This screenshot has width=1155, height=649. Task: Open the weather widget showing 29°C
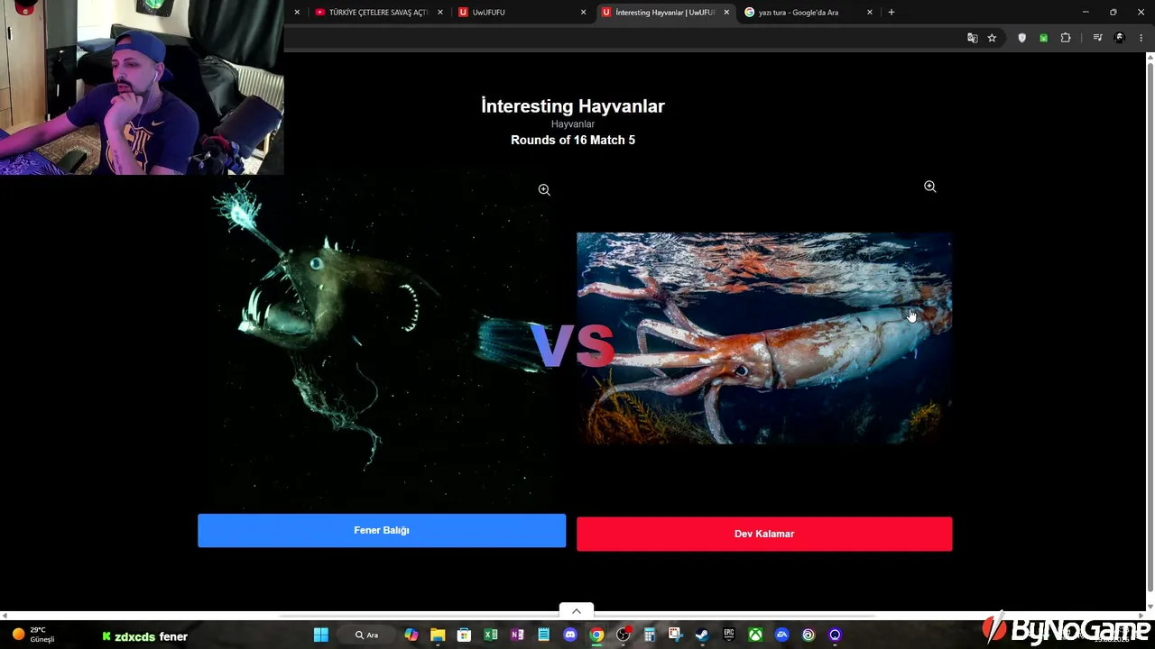point(33,635)
